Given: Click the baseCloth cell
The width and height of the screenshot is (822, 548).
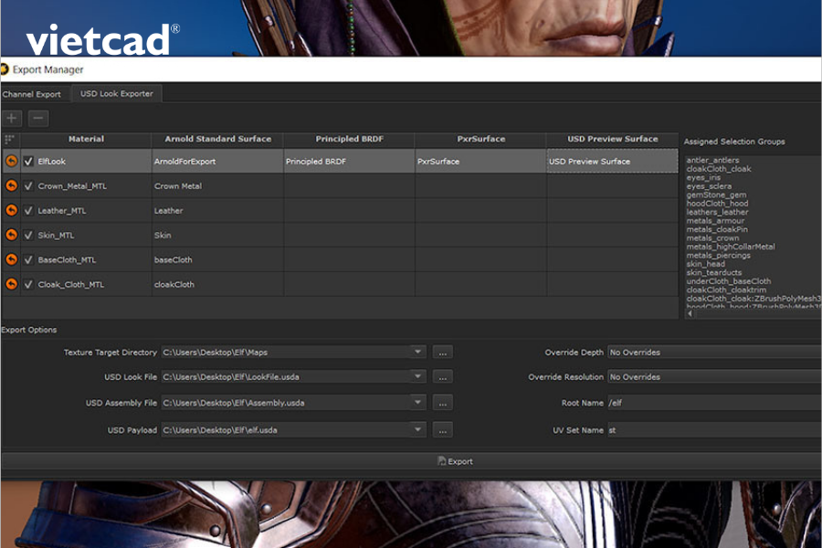Looking at the screenshot, I should click(x=217, y=260).
